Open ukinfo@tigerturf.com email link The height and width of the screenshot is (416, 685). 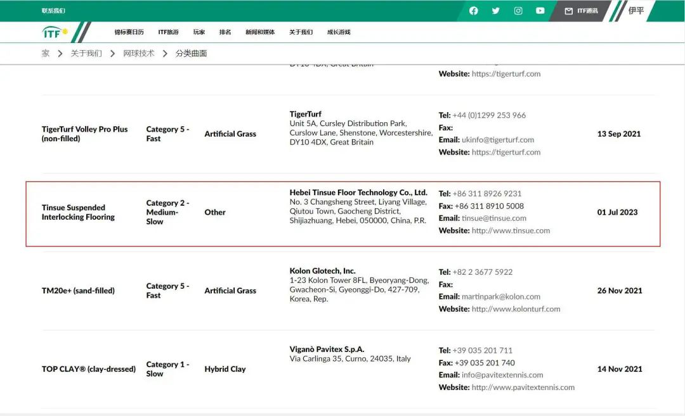pos(498,139)
